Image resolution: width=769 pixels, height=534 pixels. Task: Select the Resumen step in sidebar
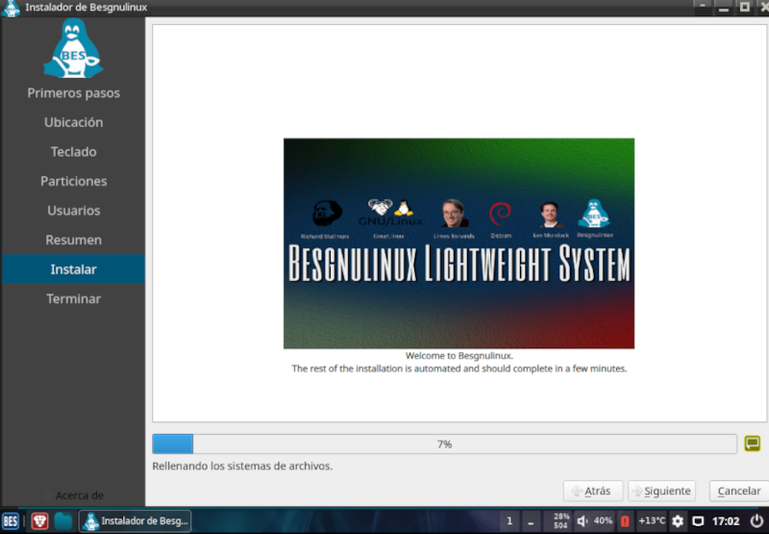point(74,240)
